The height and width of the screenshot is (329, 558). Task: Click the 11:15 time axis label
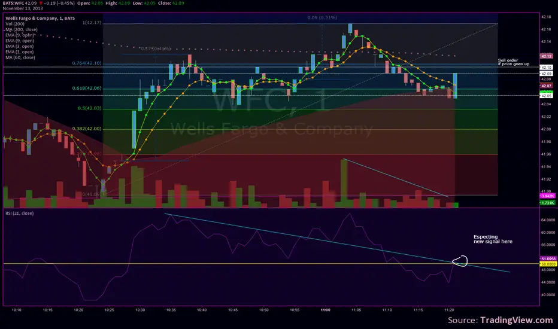point(418,310)
